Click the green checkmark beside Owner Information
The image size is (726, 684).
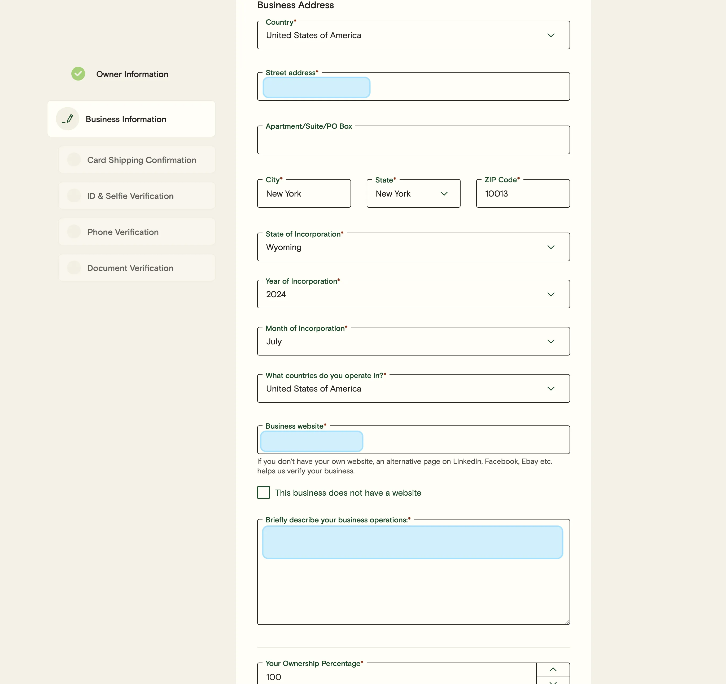(x=78, y=74)
